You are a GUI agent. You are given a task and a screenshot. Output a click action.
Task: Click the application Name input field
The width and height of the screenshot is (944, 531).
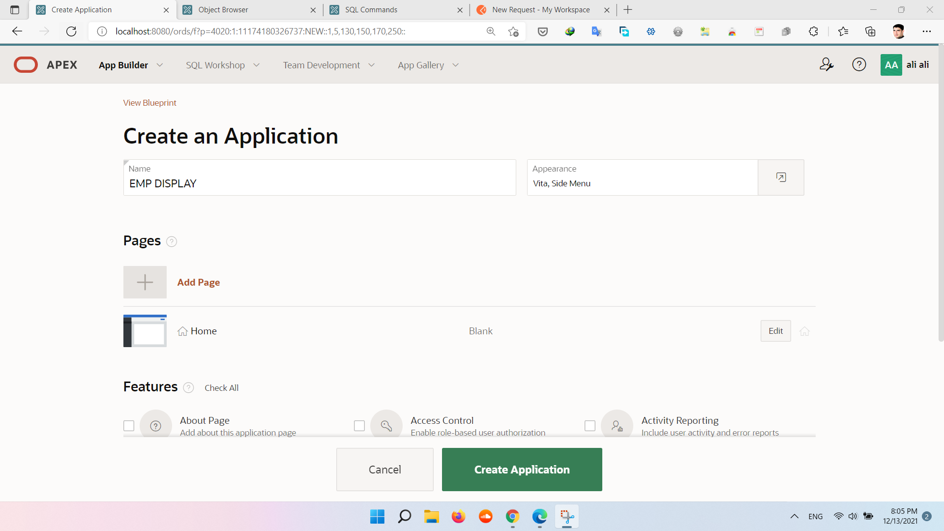(320, 183)
